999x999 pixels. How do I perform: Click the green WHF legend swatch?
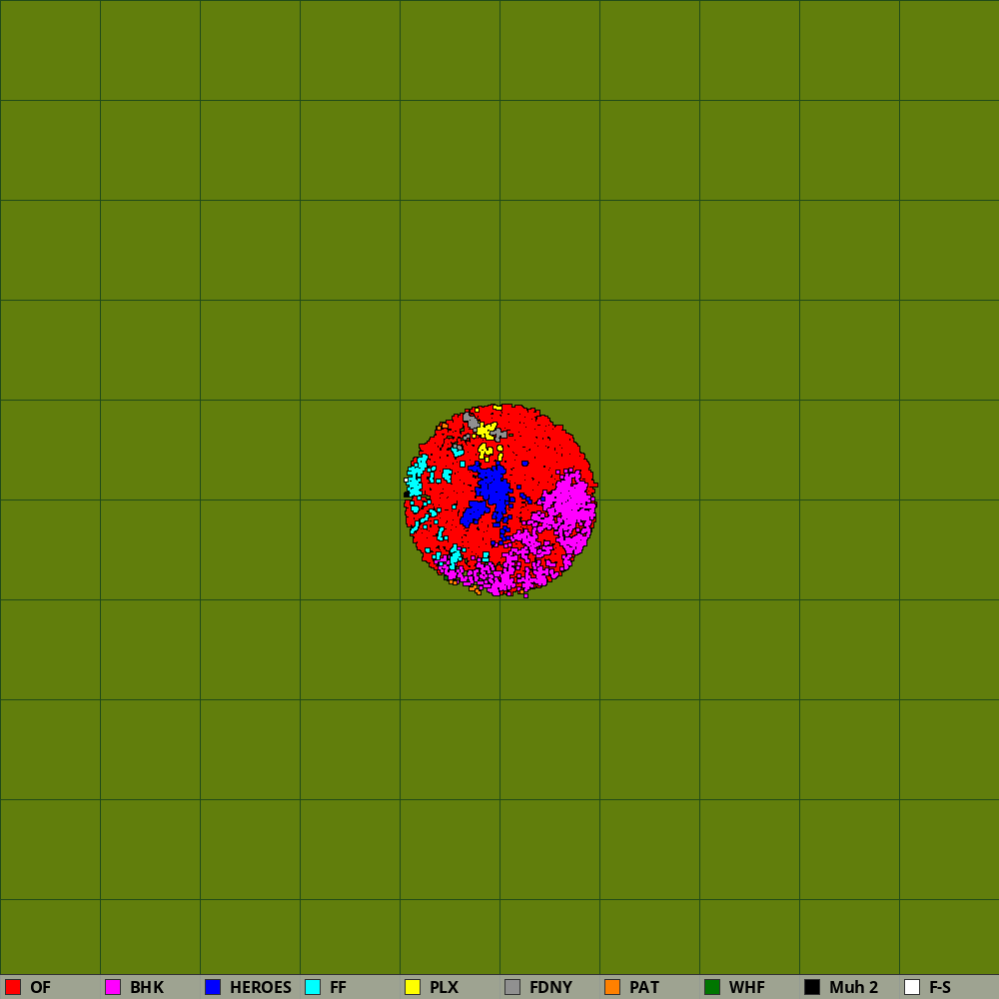(712, 987)
